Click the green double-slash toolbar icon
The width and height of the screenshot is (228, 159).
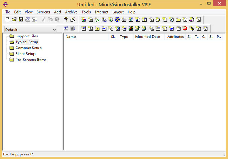click(97, 20)
